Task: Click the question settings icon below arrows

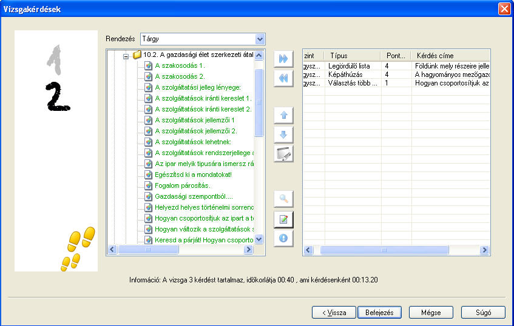Action: click(283, 154)
